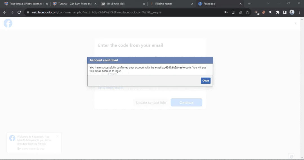
Task: Click the Okay button in the dialog
Action: tap(205, 80)
